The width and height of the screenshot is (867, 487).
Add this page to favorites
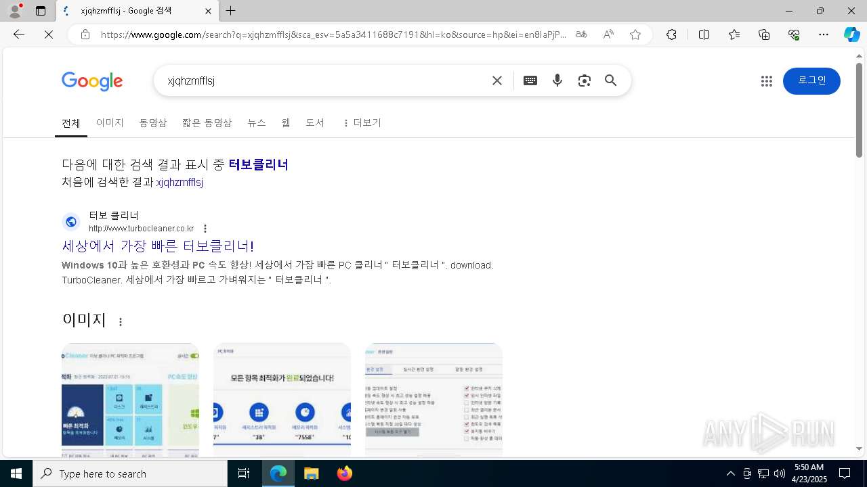tap(635, 34)
